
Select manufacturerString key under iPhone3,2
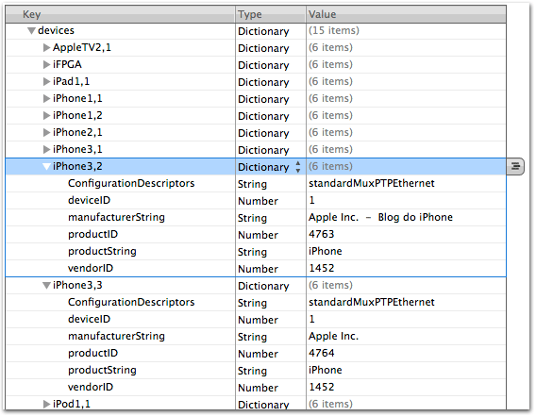coord(116,217)
